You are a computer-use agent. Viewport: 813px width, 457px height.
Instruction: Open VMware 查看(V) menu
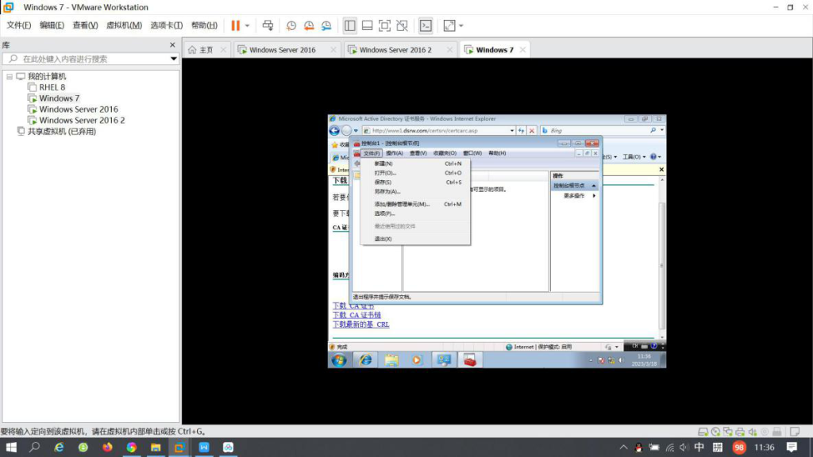pyautogui.click(x=85, y=25)
